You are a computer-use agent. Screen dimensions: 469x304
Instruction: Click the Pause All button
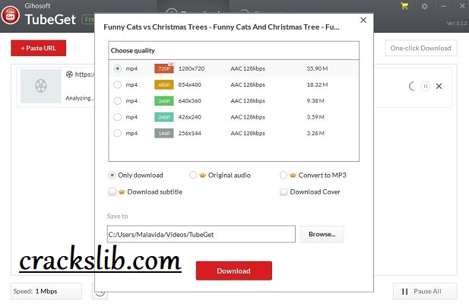[x=425, y=291]
